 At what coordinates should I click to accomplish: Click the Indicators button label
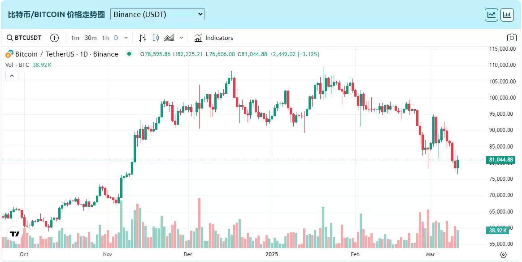pos(219,38)
